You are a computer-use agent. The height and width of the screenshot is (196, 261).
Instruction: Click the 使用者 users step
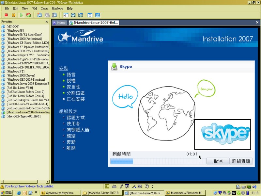tap(73, 124)
